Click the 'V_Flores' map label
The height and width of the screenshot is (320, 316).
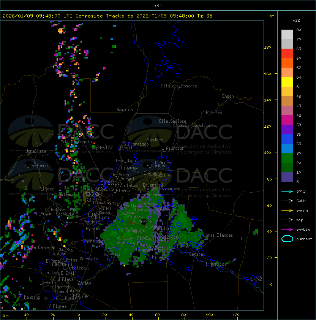tap(57, 306)
